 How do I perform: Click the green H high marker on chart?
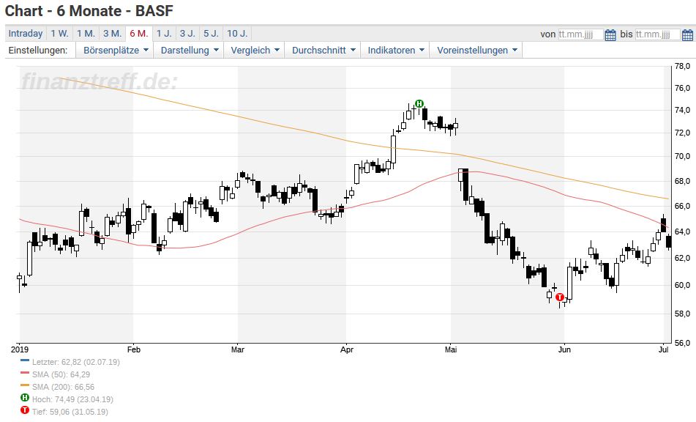coord(419,103)
